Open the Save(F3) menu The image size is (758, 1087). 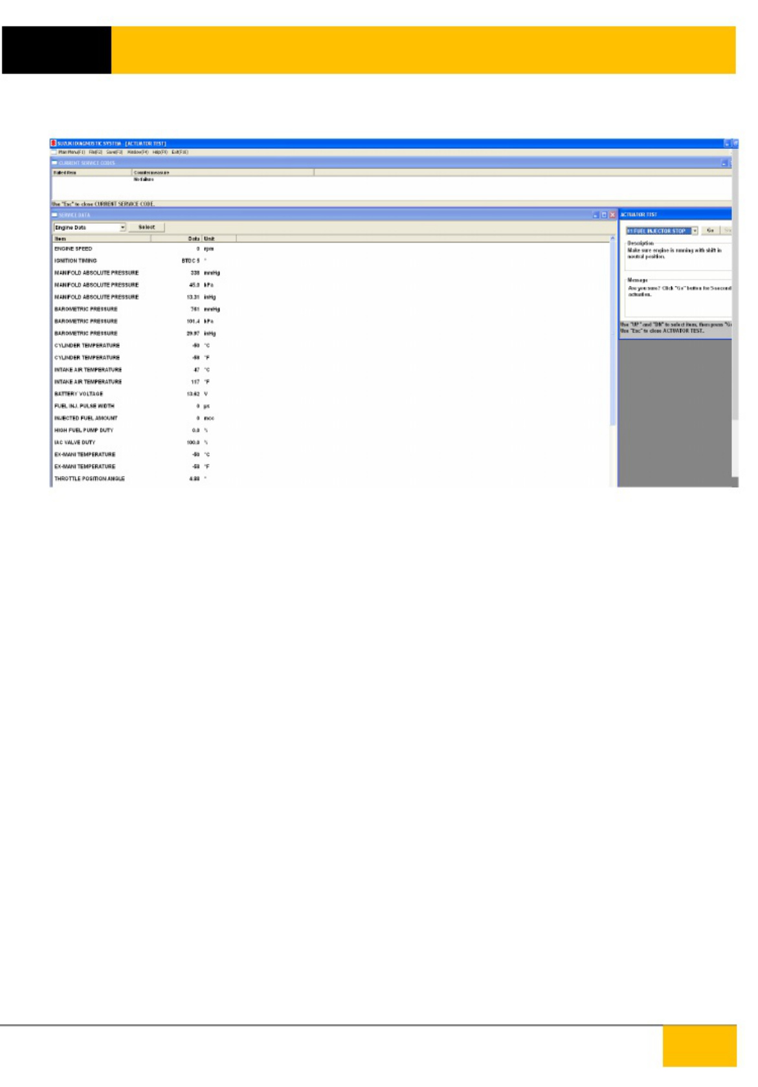coord(115,152)
